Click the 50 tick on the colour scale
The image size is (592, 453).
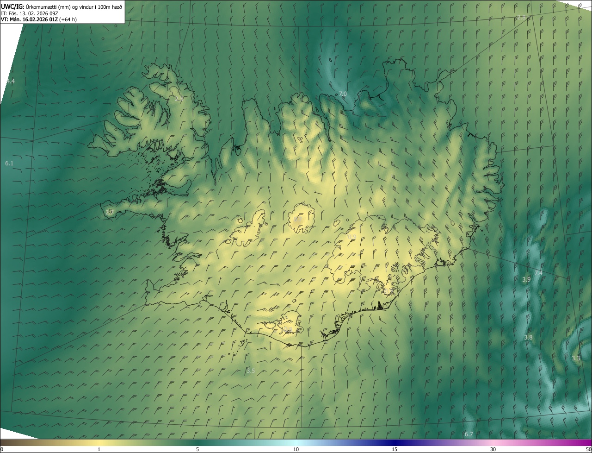tap(588, 450)
